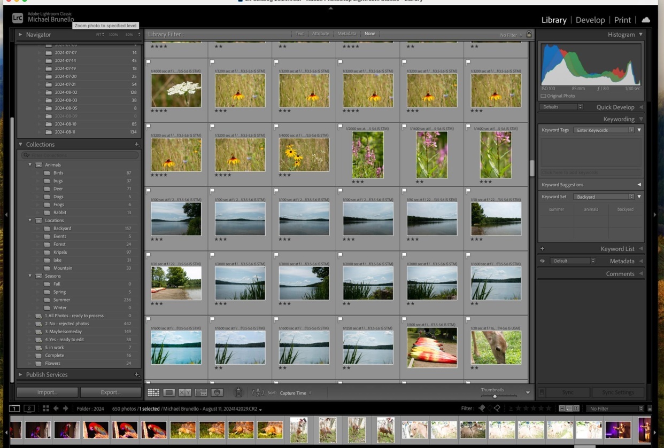
Task: Select Metadata library filter
Action: click(x=346, y=34)
